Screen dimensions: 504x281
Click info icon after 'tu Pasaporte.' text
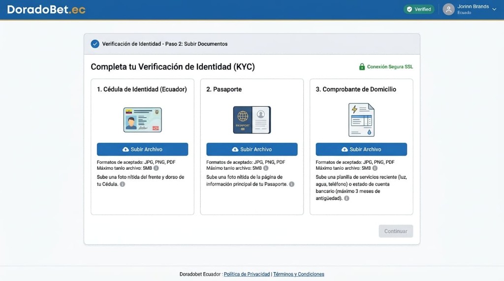pyautogui.click(x=291, y=184)
